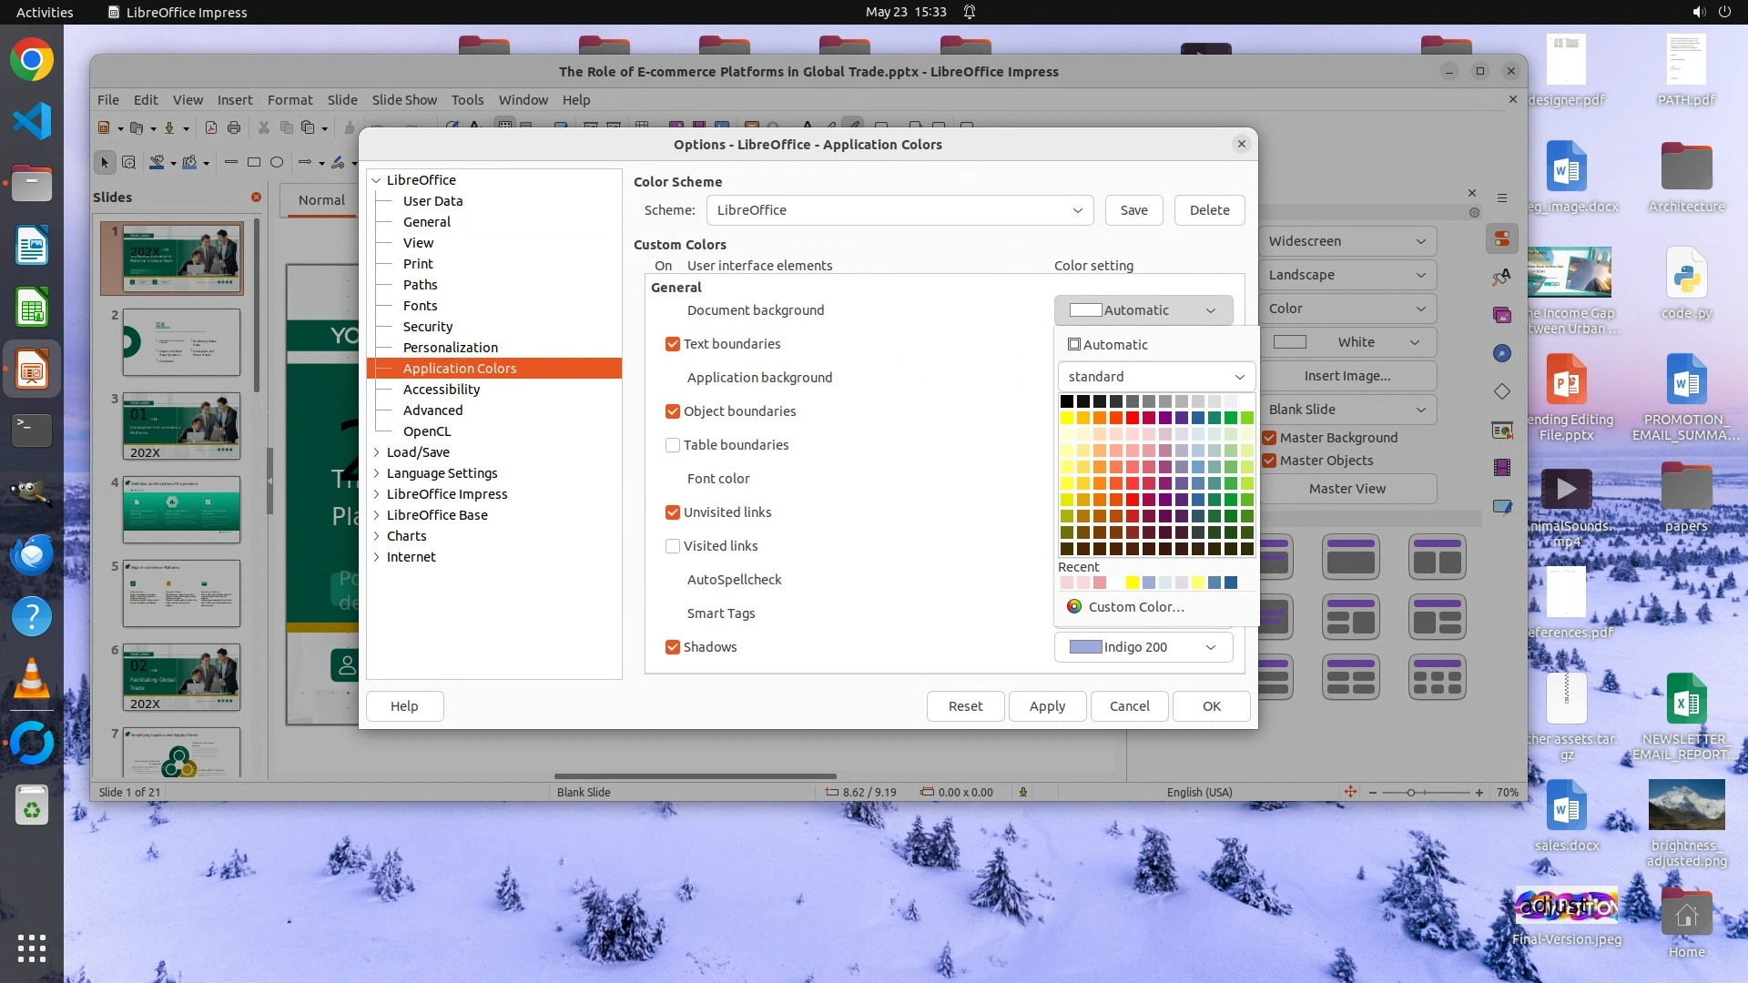Open the sidebar Navigator compass icon
Screen dimensions: 1748x983
pos(1502,353)
